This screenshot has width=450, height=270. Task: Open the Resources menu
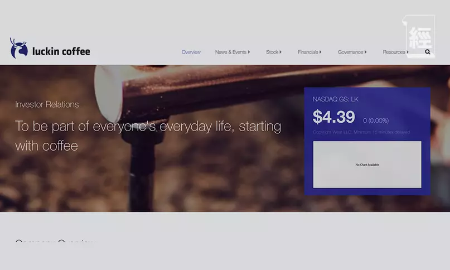pos(394,52)
